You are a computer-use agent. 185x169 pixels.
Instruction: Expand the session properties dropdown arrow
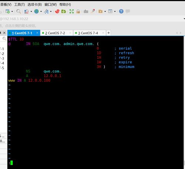(12, 11)
